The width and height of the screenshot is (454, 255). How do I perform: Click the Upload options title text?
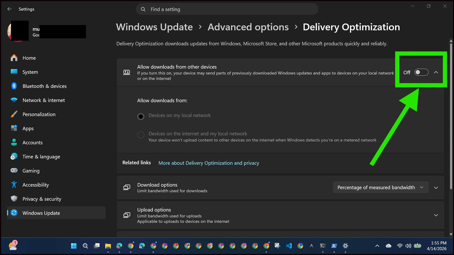(x=154, y=210)
